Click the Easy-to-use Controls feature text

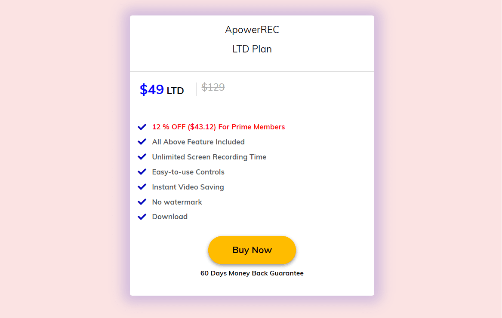pyautogui.click(x=188, y=171)
